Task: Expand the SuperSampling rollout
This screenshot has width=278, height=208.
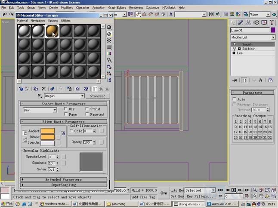Action: click(x=63, y=185)
